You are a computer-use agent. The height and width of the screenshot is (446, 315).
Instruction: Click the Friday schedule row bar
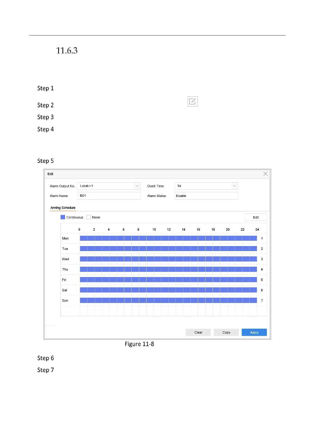[168, 280]
